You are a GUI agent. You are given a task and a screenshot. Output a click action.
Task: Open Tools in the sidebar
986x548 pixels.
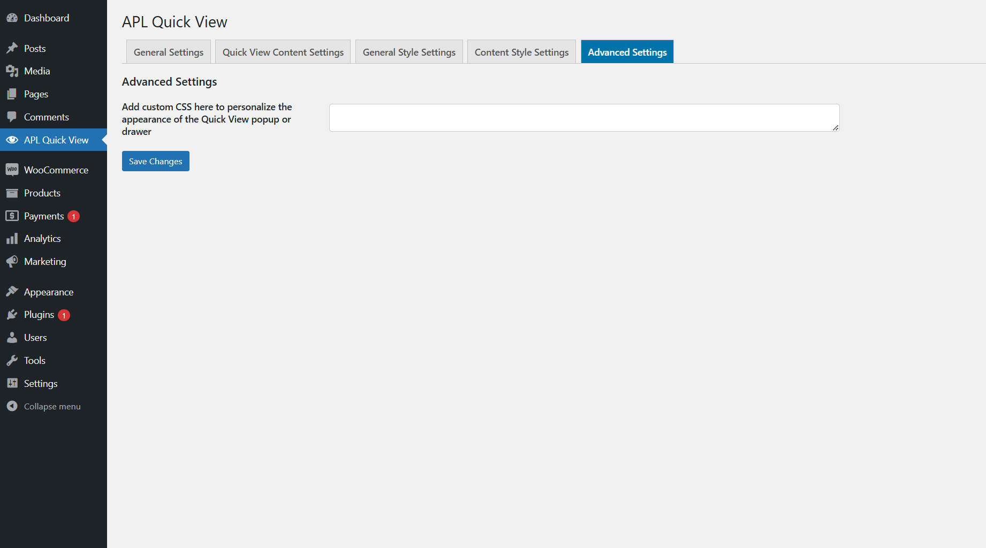(x=54, y=361)
